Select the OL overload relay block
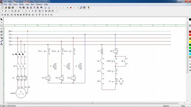This screenshot has width=191, height=107. click(22, 78)
